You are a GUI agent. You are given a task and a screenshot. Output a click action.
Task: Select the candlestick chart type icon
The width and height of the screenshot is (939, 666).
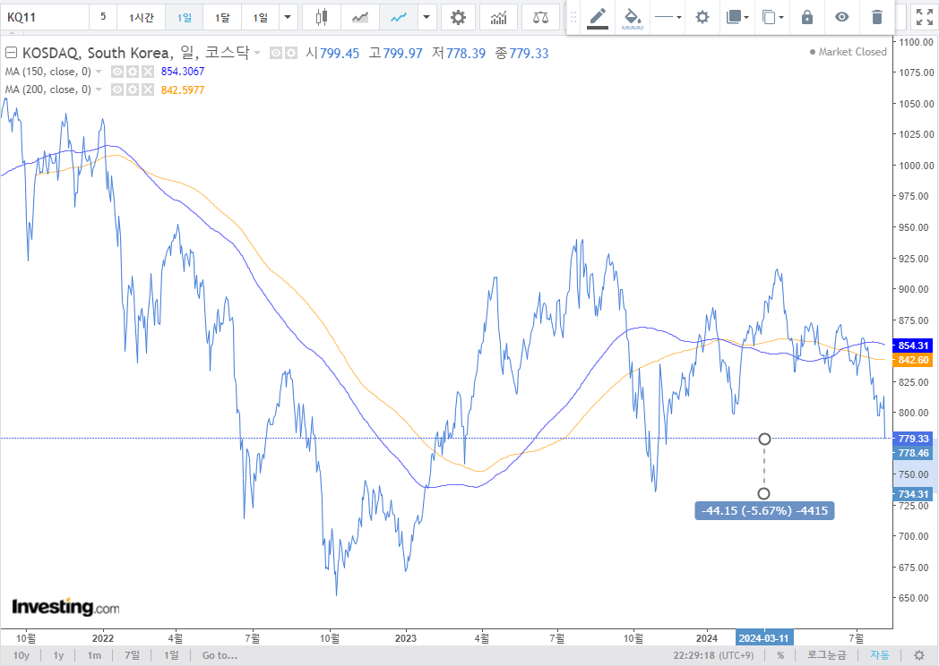click(322, 17)
